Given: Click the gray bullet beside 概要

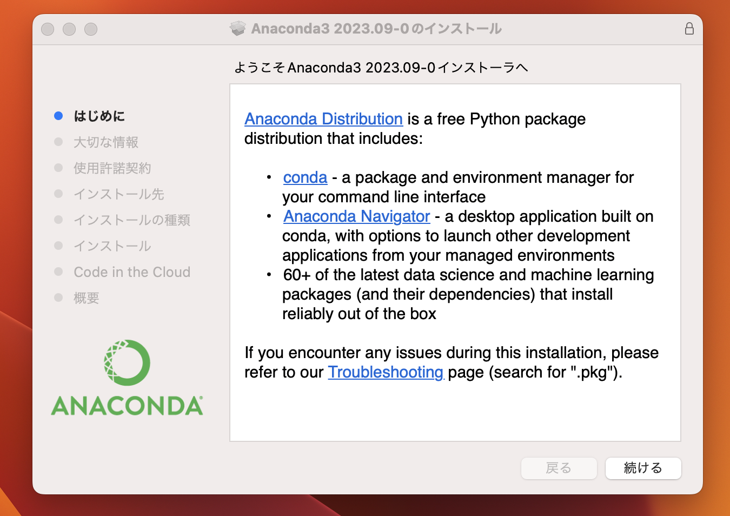Looking at the screenshot, I should [x=58, y=297].
